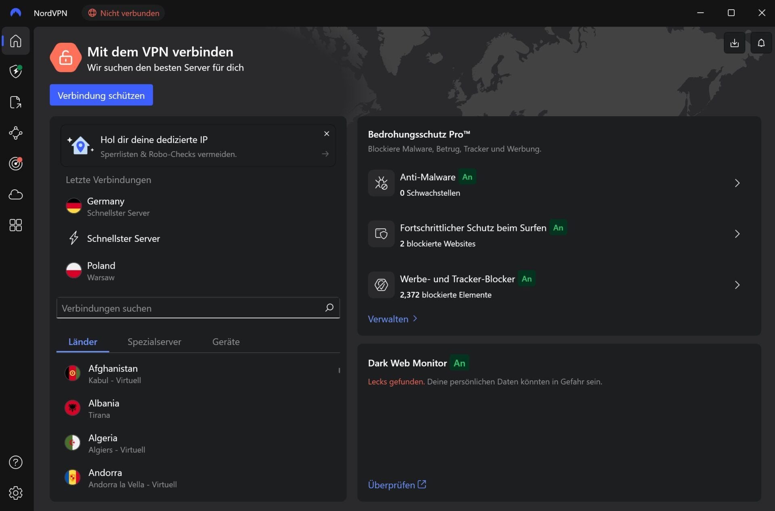775x511 pixels.
Task: Open the dedicated IP offer arrow
Action: pyautogui.click(x=325, y=154)
